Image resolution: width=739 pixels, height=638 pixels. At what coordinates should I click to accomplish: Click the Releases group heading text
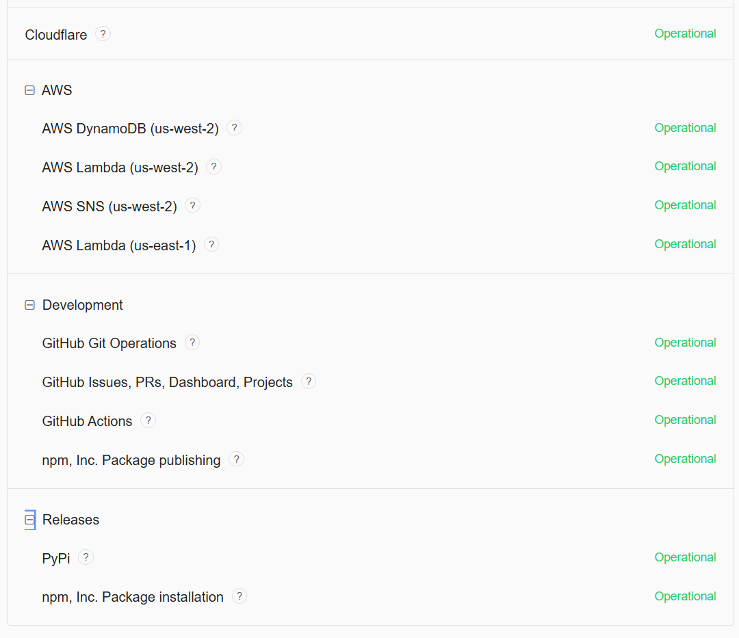tap(70, 520)
